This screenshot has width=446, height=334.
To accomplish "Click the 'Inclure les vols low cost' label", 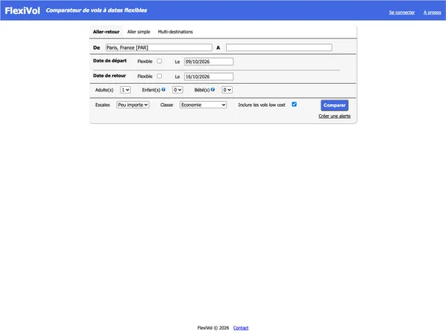I will (x=262, y=105).
